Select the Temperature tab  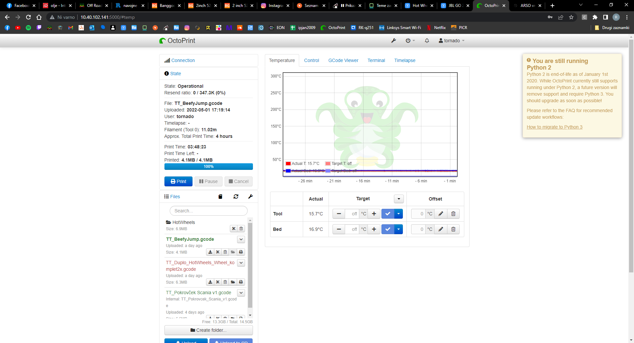(282, 60)
